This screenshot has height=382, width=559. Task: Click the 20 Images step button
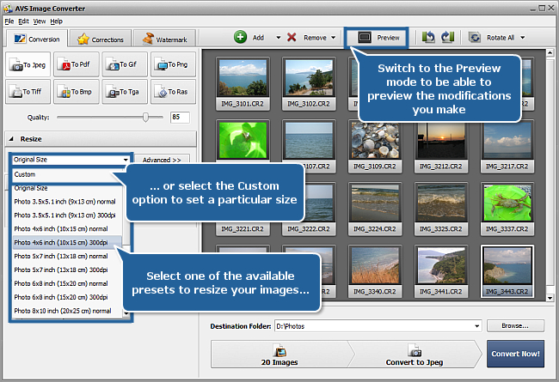click(279, 355)
